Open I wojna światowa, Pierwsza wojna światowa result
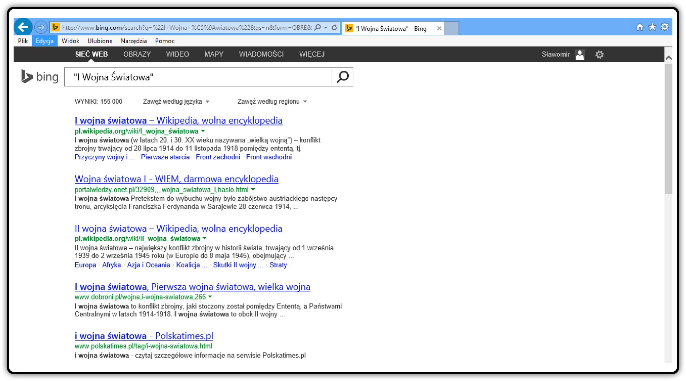 click(192, 287)
